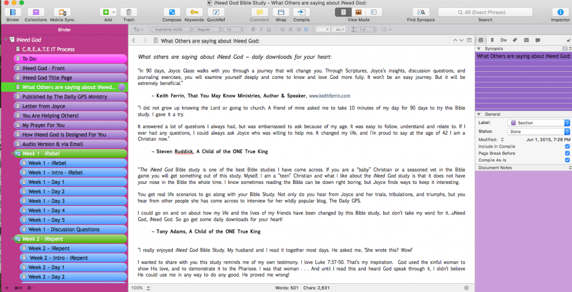
Task: Open the font style Regular dropdown
Action: click(x=208, y=30)
